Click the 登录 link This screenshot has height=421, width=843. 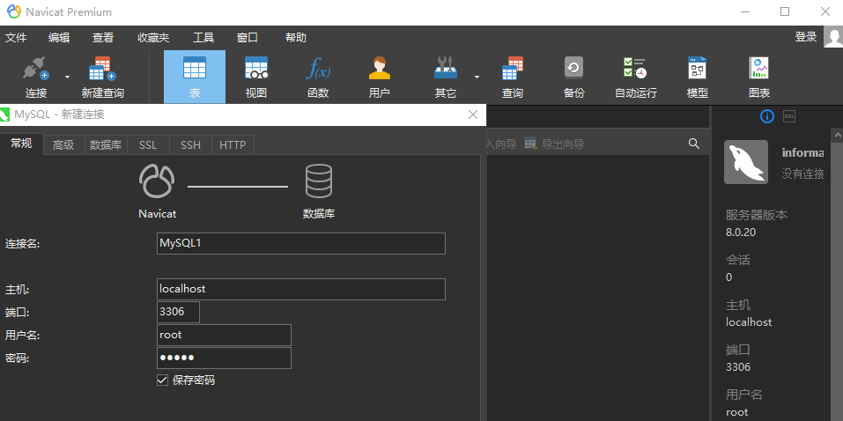point(806,37)
